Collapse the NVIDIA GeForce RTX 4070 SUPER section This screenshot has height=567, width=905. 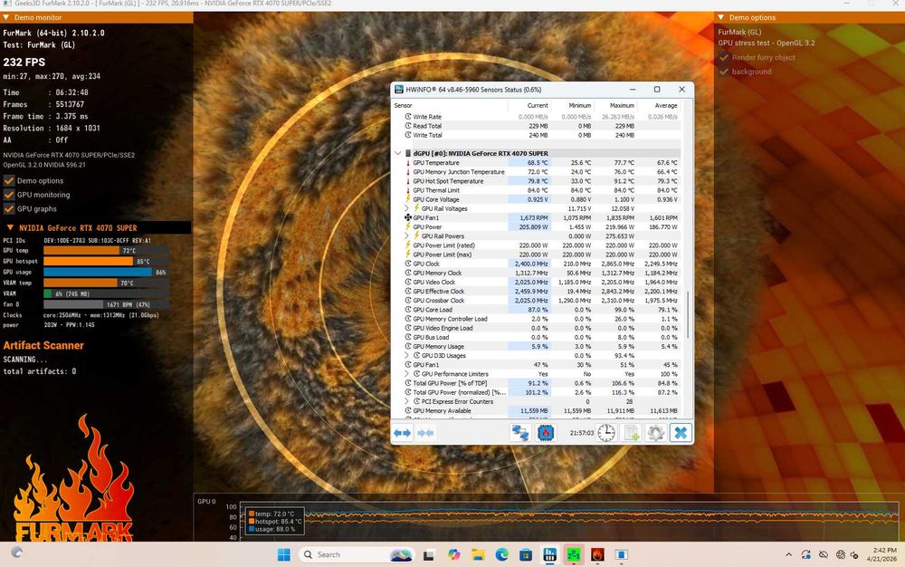[10, 227]
